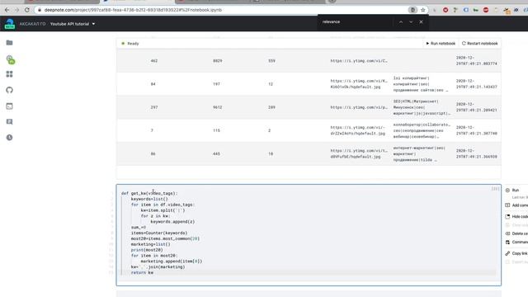Open the Comments panel in sidebar
The image size is (528, 297).
(x=9, y=121)
